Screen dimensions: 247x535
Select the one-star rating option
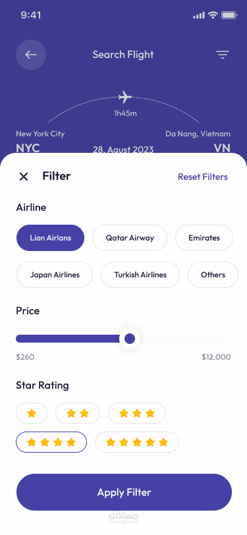coord(32,413)
